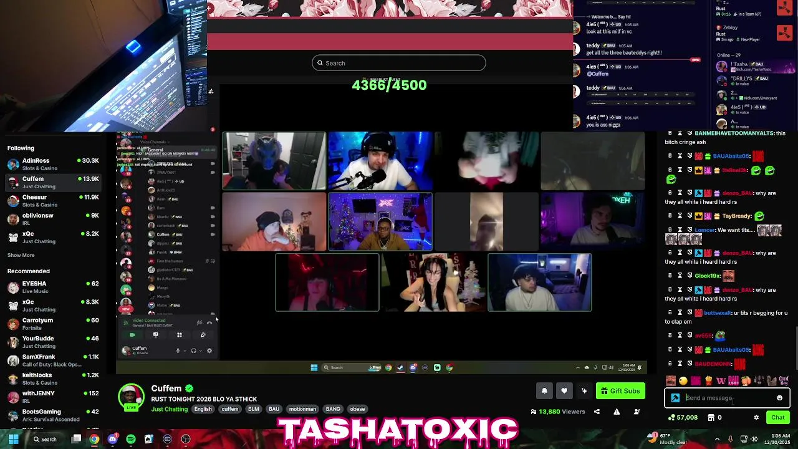Image resolution: width=798 pixels, height=449 pixels.
Task: Select the pink W emote in quick bar
Action: click(x=721, y=380)
